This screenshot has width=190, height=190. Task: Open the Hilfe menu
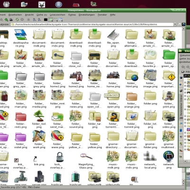click(x=113, y=15)
